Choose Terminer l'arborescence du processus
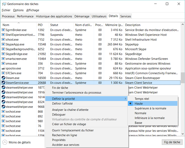 click(x=86, y=93)
